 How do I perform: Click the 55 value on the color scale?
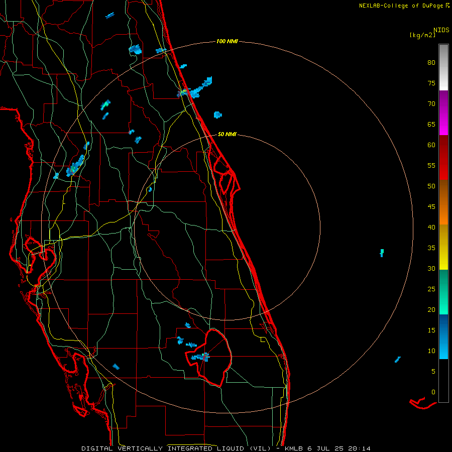pos(431,165)
